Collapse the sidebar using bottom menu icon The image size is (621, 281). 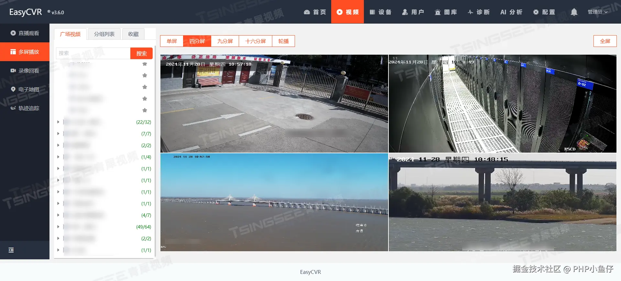tap(11, 250)
